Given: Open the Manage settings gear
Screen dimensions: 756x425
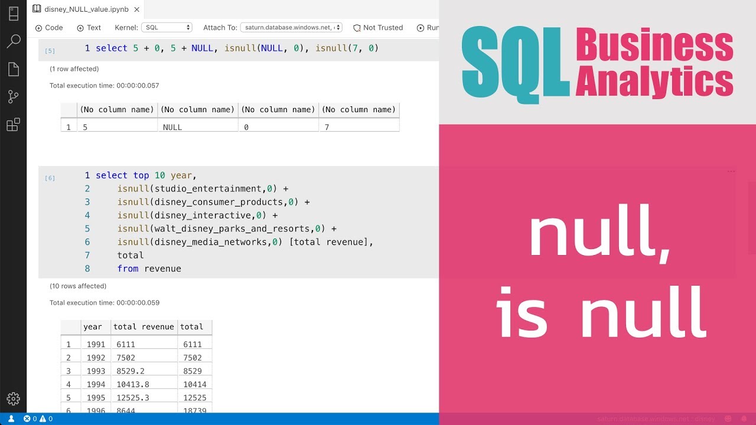Looking at the screenshot, I should click(x=13, y=399).
